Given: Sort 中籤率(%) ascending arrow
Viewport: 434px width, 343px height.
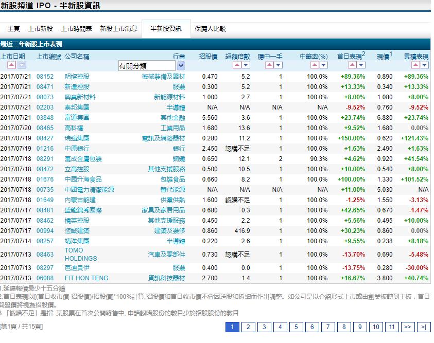Looking at the screenshot, I should [x=315, y=65].
